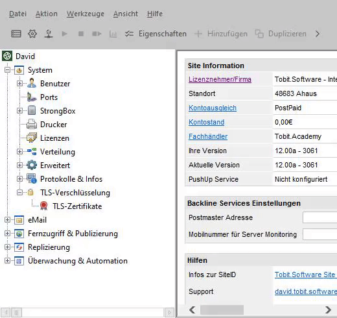337x318 pixels.
Task: Click the Fernzugriff & Publizierung globe icon
Action: click(19, 234)
